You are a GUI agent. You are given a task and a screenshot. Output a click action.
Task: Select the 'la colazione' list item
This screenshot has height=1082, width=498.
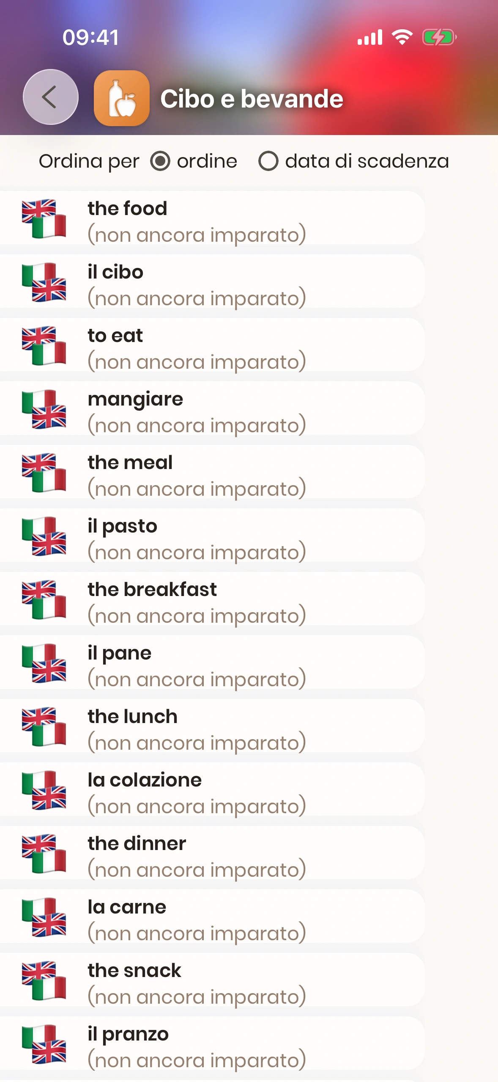[x=211, y=790]
